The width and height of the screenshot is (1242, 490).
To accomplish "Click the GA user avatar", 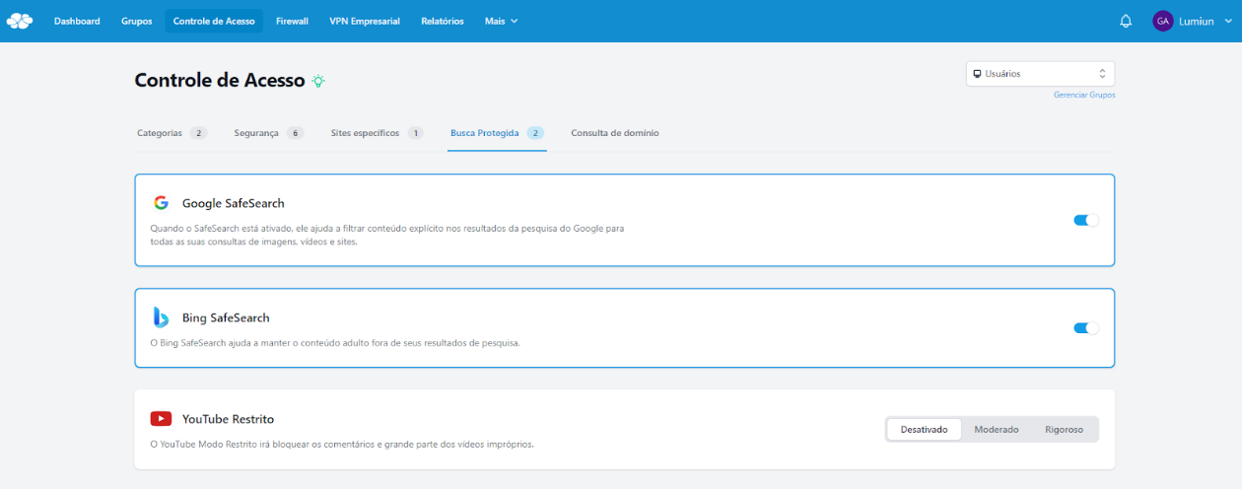I will (x=1163, y=21).
